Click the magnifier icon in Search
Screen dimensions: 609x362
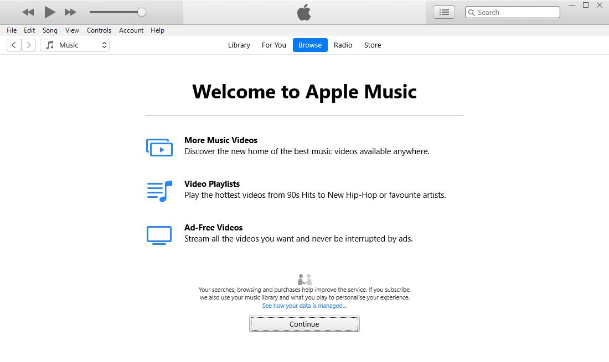(x=472, y=12)
